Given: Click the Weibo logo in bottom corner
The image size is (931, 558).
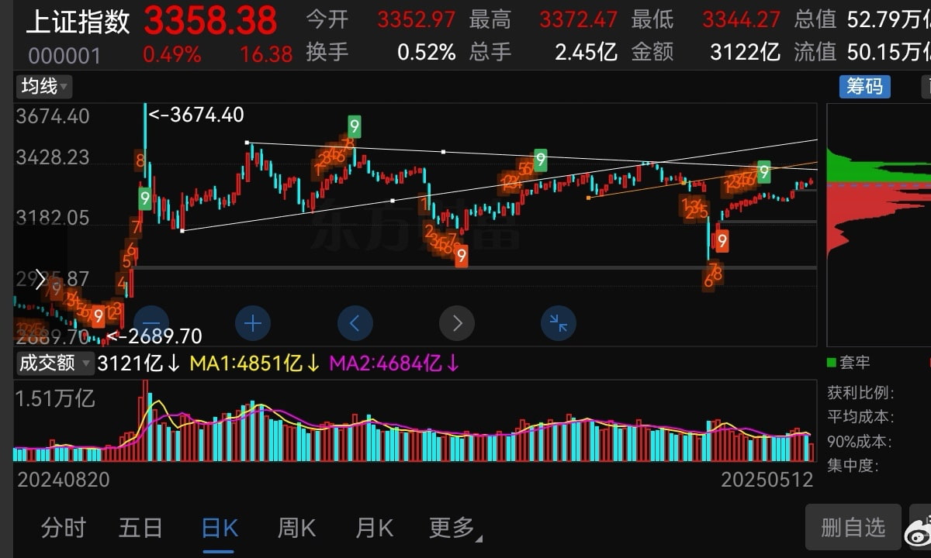Looking at the screenshot, I should [x=918, y=532].
